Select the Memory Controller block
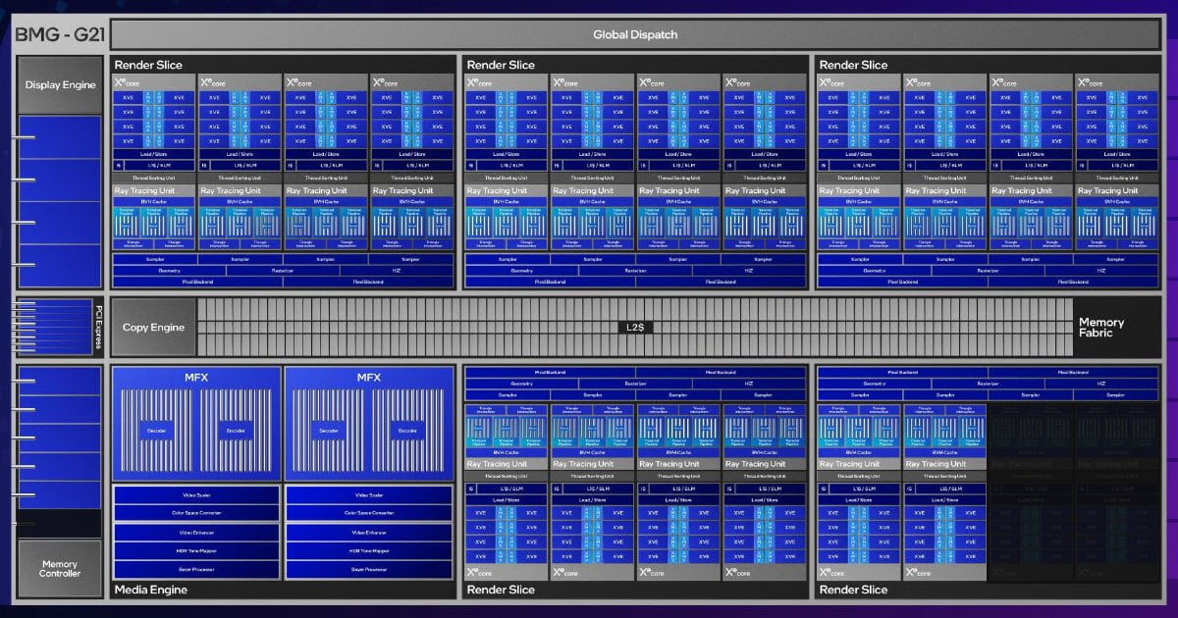 [60, 568]
